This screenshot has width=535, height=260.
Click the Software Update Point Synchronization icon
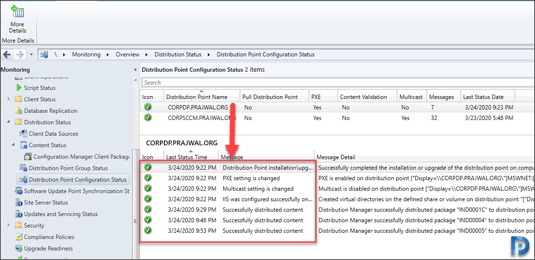pos(18,191)
